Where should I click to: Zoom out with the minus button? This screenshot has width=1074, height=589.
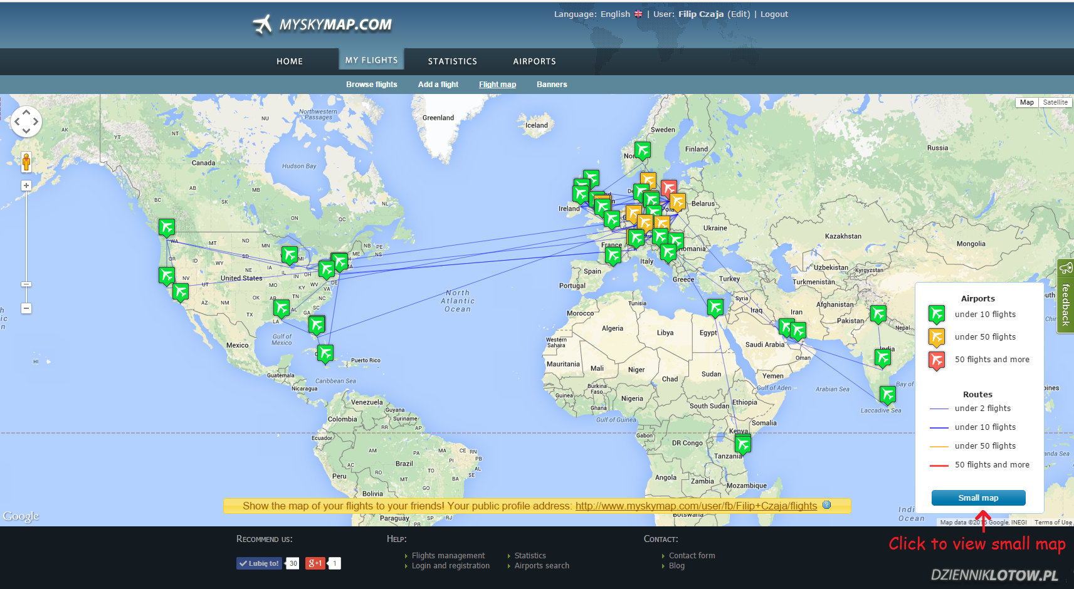[26, 308]
